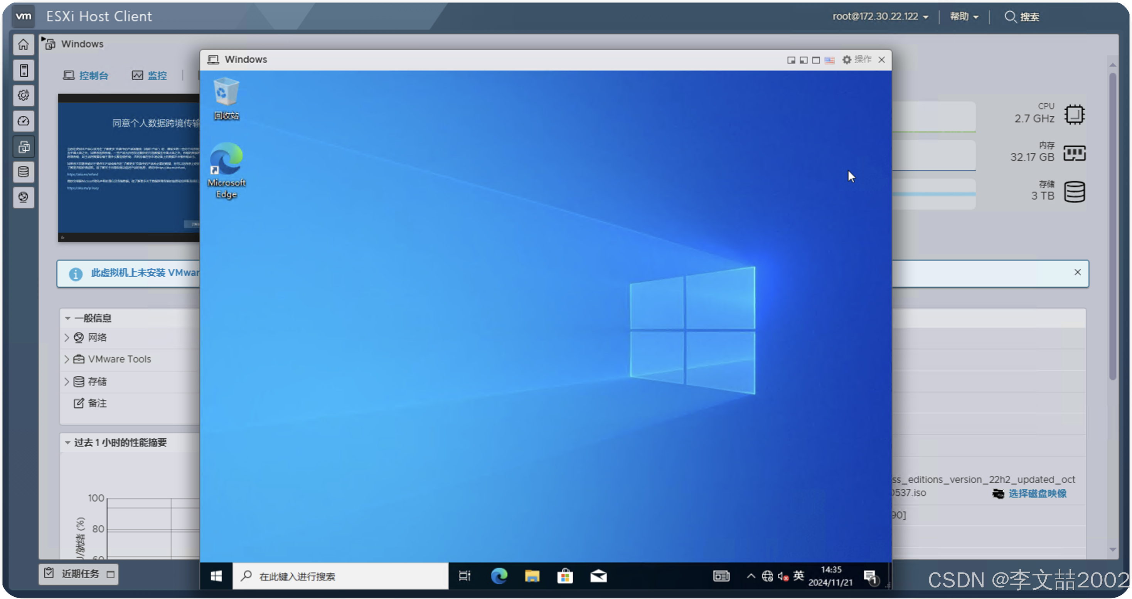
Task: Toggle the English input method indicator
Action: pos(798,576)
